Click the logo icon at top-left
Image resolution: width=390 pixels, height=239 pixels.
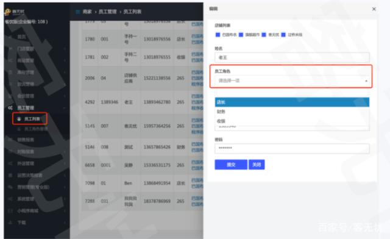(x=8, y=12)
